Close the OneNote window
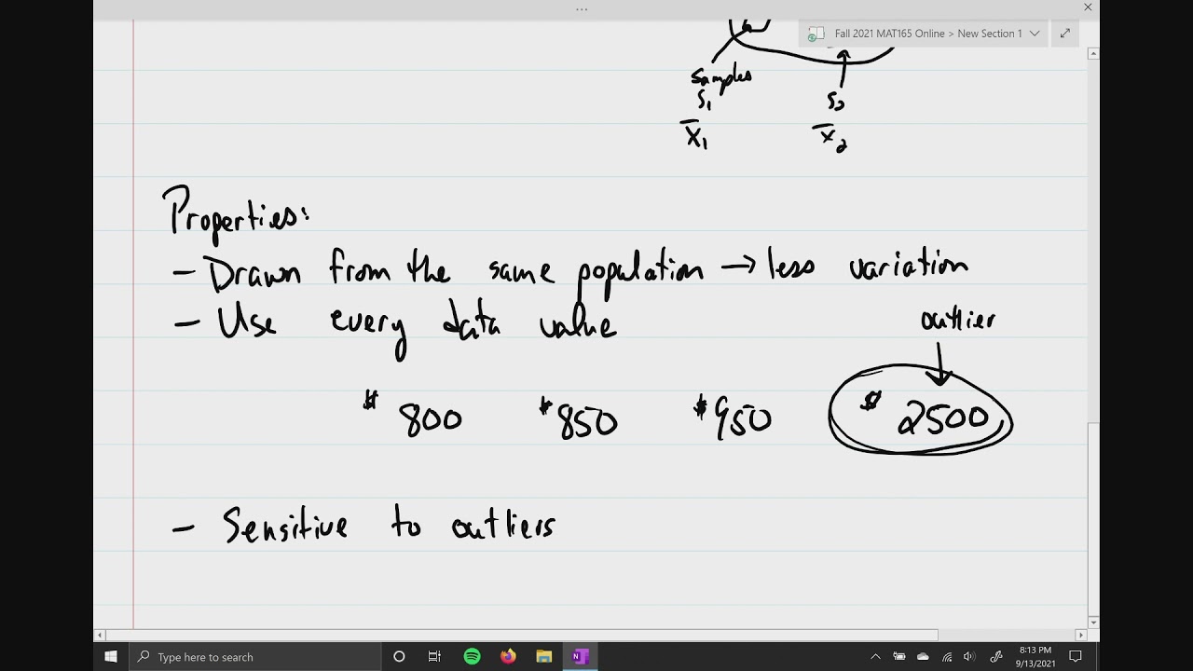Image resolution: width=1193 pixels, height=671 pixels. (1088, 7)
